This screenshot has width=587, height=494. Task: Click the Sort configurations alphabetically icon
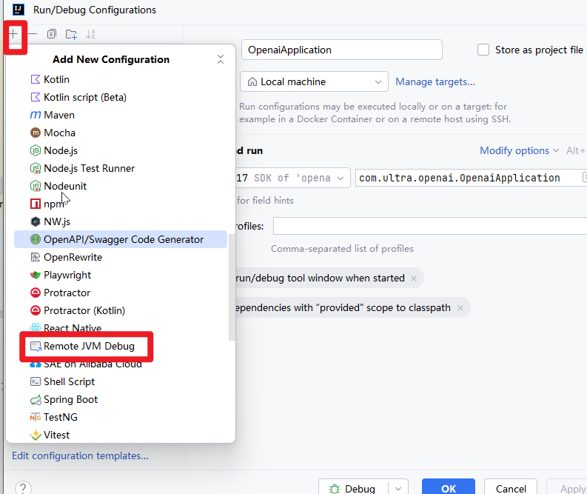(x=90, y=34)
